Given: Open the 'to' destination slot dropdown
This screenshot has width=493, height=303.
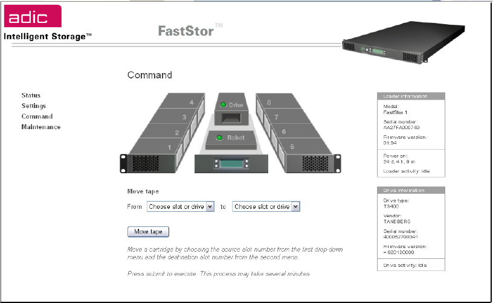Looking at the screenshot, I should click(x=266, y=206).
